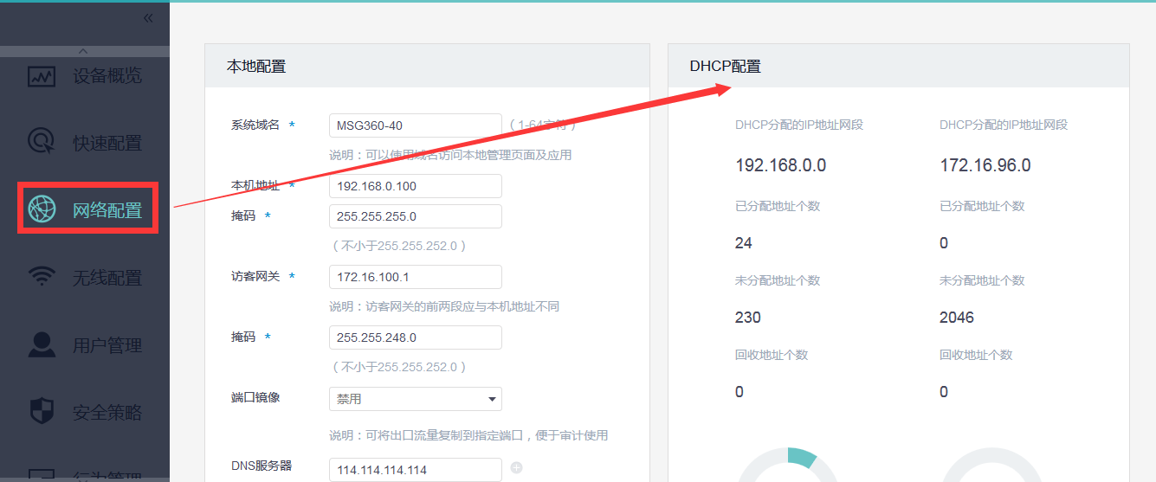Click the 访客网关 input field
The width and height of the screenshot is (1156, 482).
tap(416, 277)
